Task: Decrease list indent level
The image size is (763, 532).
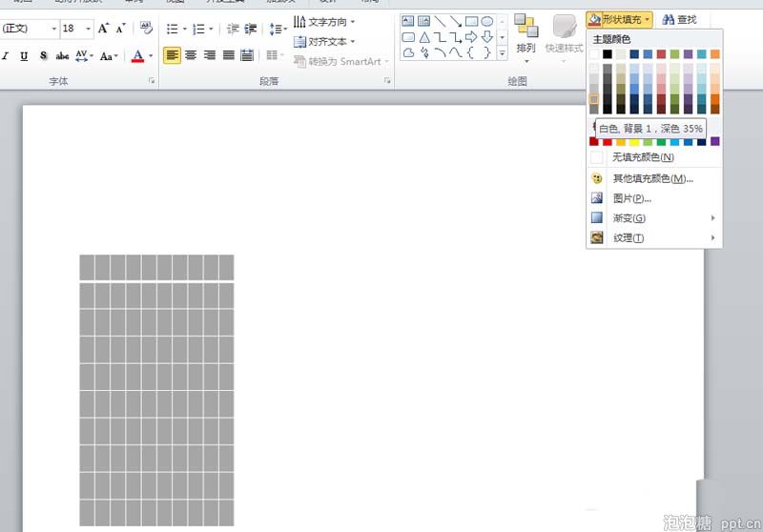Action: pyautogui.click(x=233, y=30)
